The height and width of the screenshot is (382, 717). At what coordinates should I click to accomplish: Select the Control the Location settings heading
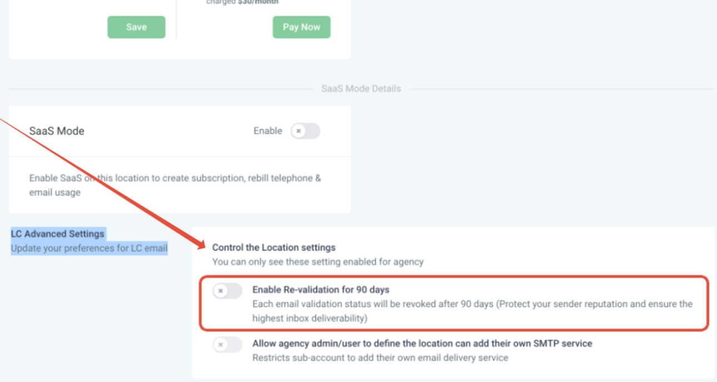pos(274,248)
